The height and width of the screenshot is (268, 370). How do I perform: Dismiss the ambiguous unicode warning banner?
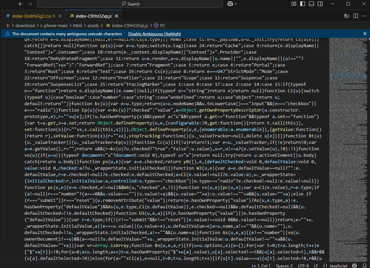[365, 34]
